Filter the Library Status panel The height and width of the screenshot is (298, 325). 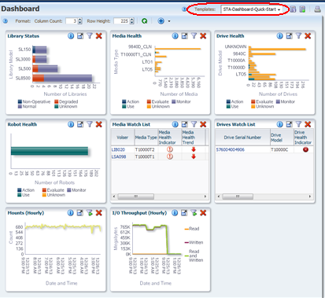coord(90,36)
